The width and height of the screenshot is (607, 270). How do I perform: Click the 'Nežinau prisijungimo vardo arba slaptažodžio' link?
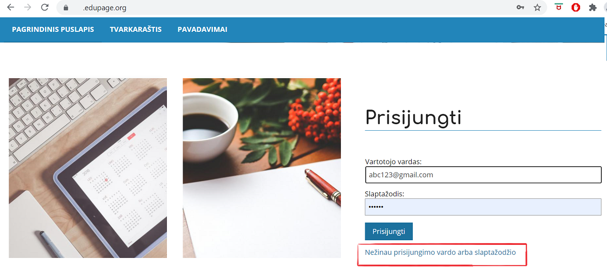pos(440,252)
